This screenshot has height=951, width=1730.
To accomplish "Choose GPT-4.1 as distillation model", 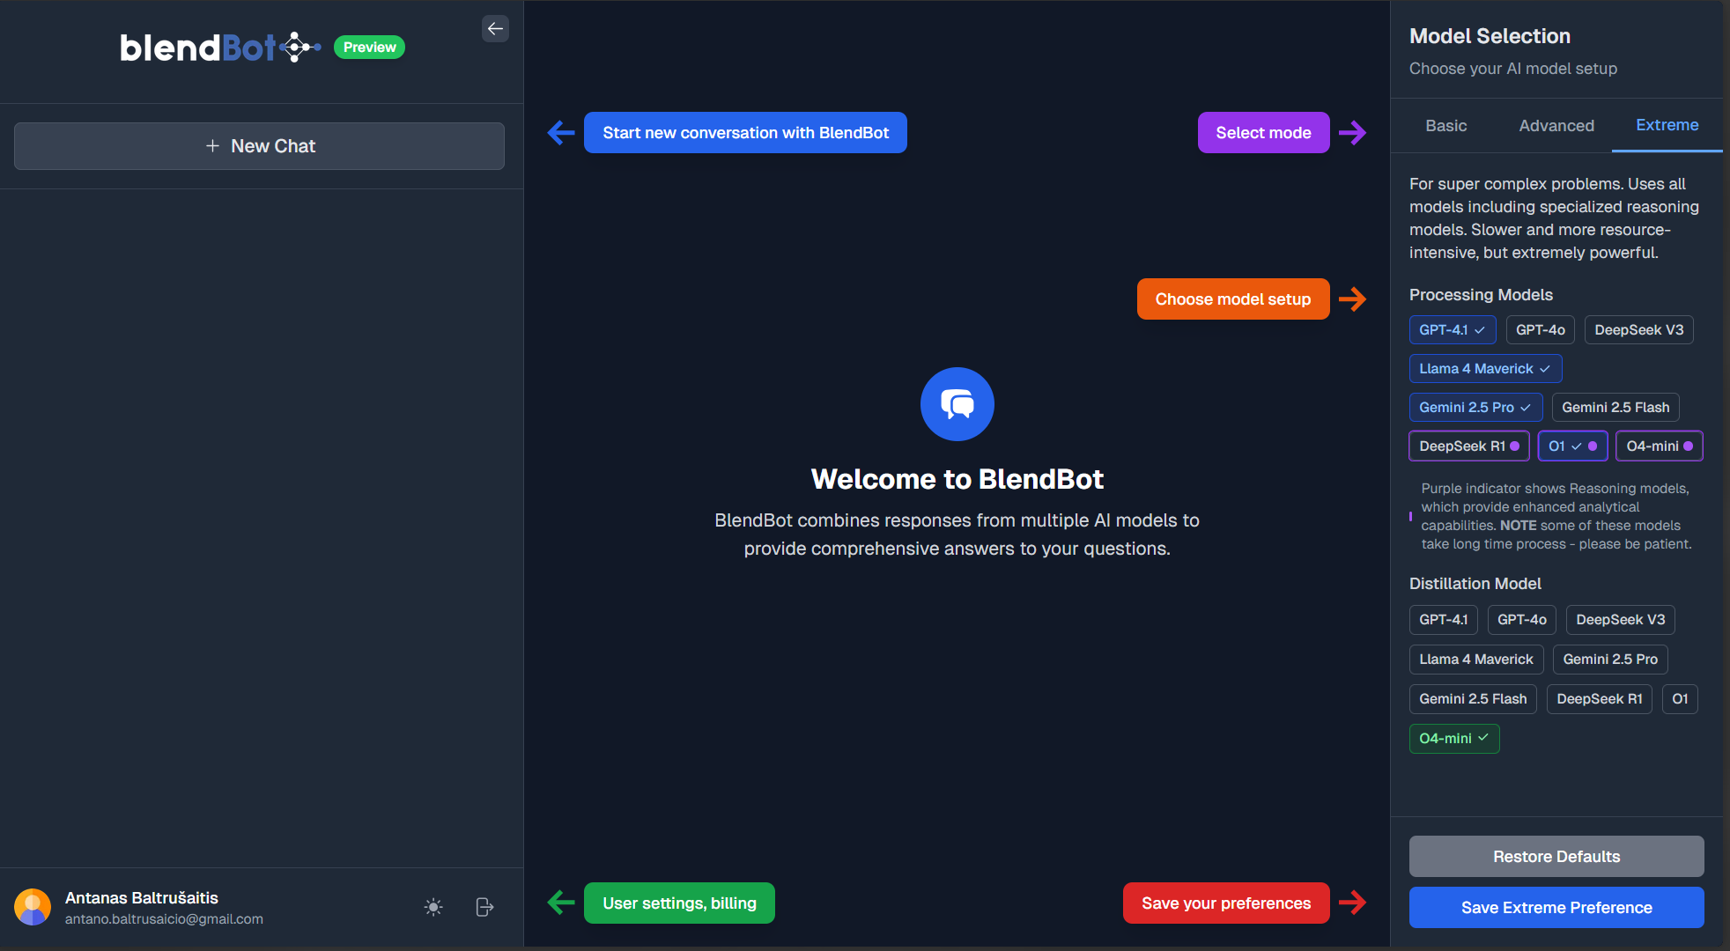I will pos(1443,620).
